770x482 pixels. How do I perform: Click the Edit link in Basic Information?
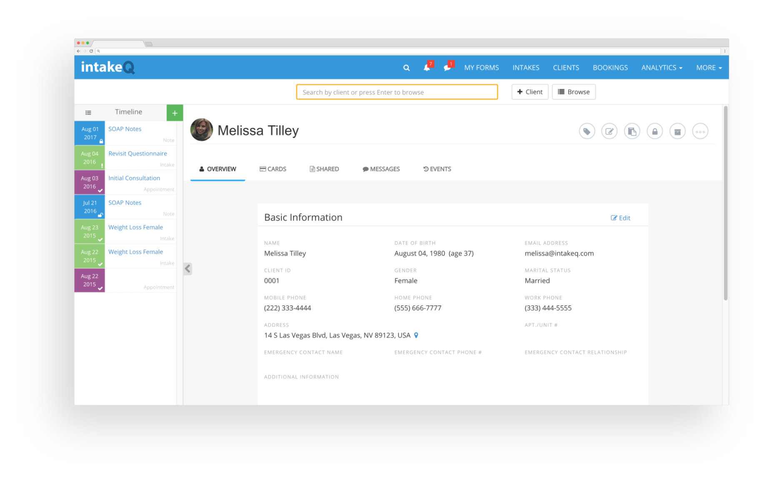click(x=620, y=218)
